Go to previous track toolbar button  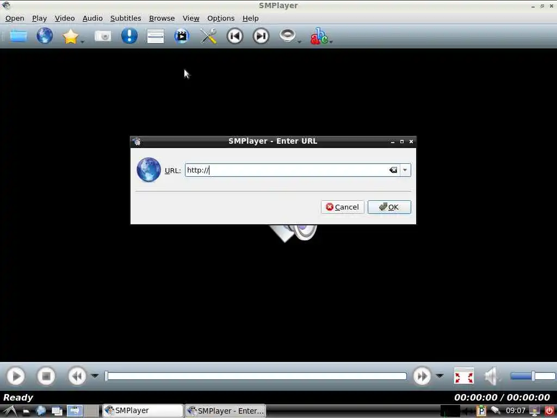pos(235,36)
